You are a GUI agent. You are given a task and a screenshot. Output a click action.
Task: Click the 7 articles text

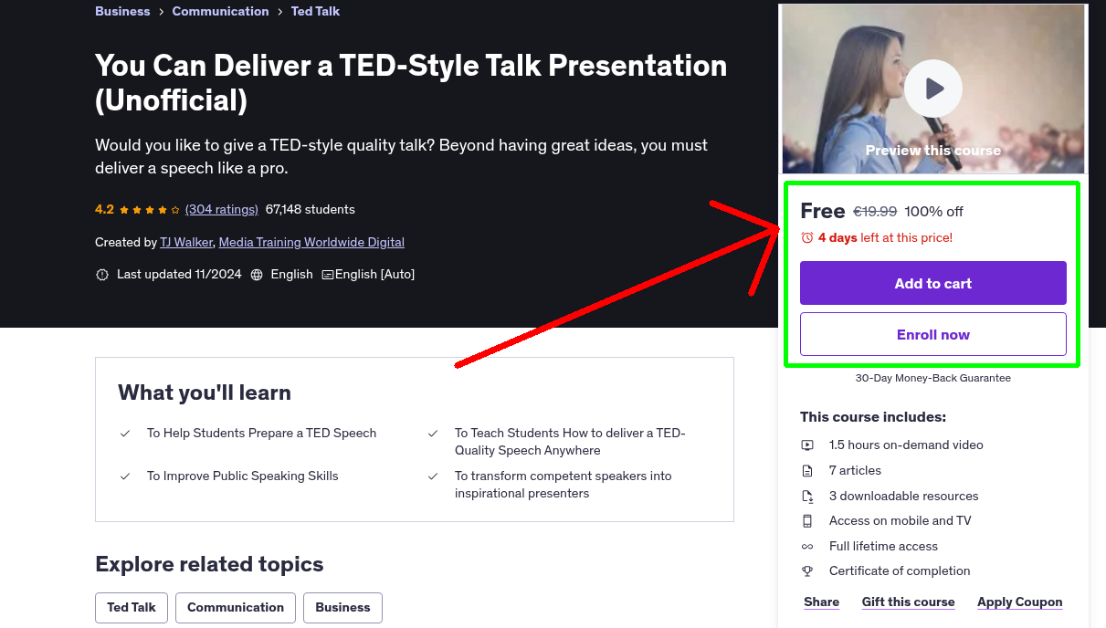(855, 471)
